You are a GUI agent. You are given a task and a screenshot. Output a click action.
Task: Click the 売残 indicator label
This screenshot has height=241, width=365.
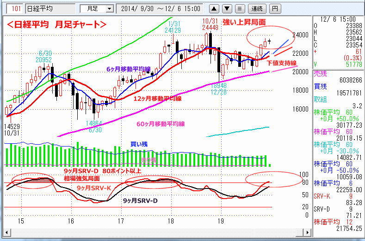(x=320, y=73)
